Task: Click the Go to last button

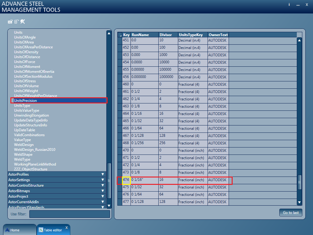Action: coord(291,213)
